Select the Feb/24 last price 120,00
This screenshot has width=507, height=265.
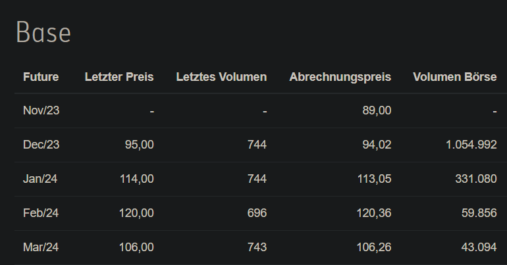[x=136, y=213]
